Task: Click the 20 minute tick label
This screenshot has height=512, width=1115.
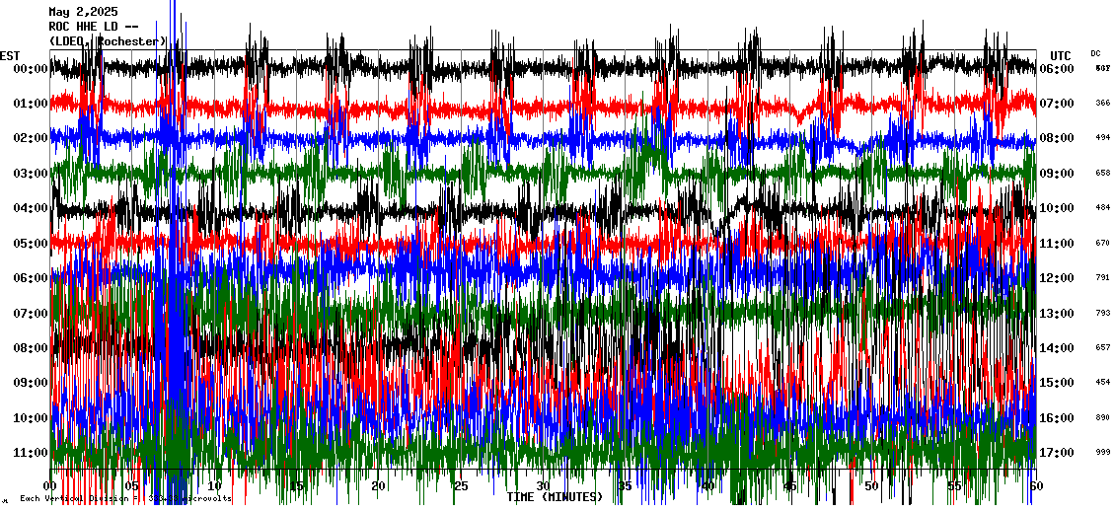Action: (x=379, y=486)
